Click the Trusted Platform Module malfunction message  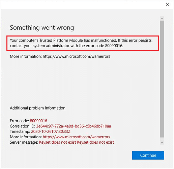point(81,43)
